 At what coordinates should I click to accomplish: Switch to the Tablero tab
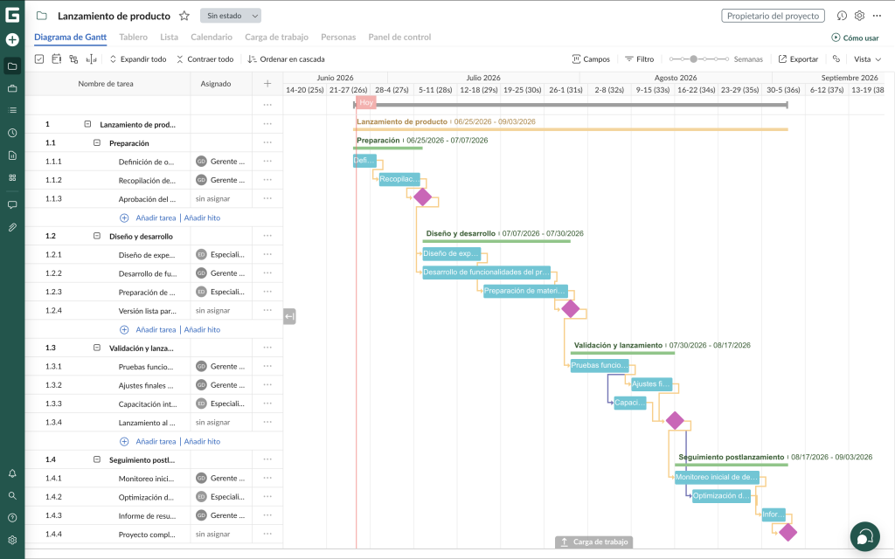click(133, 37)
